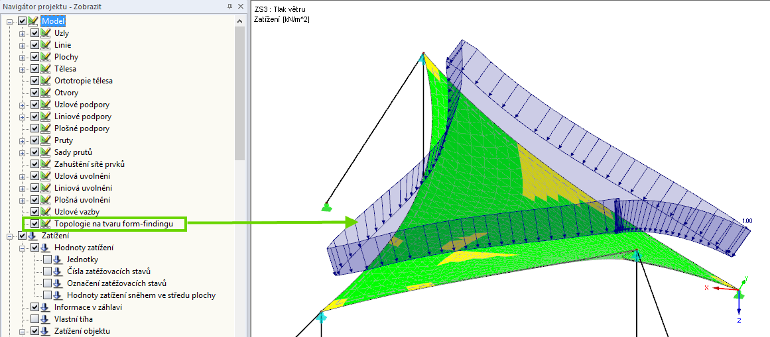The image size is (770, 337).
Task: Check the sněhem ve středu plochy checkbox
Action: (46, 295)
